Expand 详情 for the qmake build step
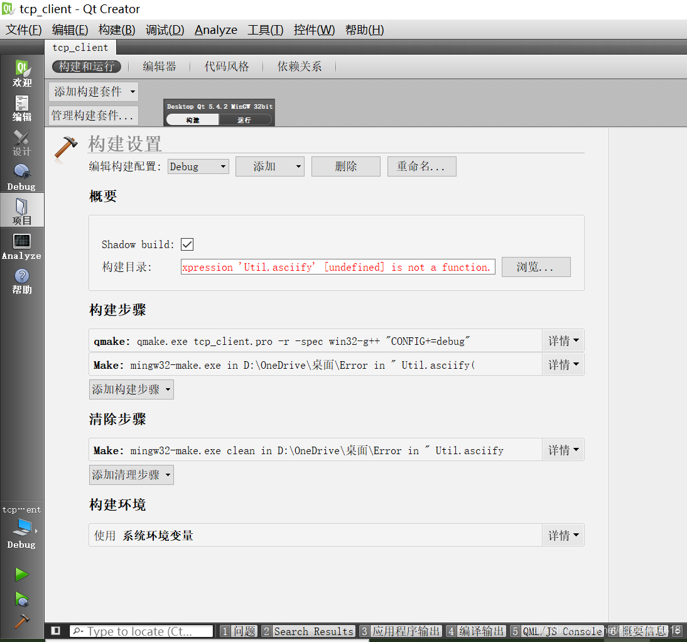Screen dimensions: 687x642 [x=563, y=339]
